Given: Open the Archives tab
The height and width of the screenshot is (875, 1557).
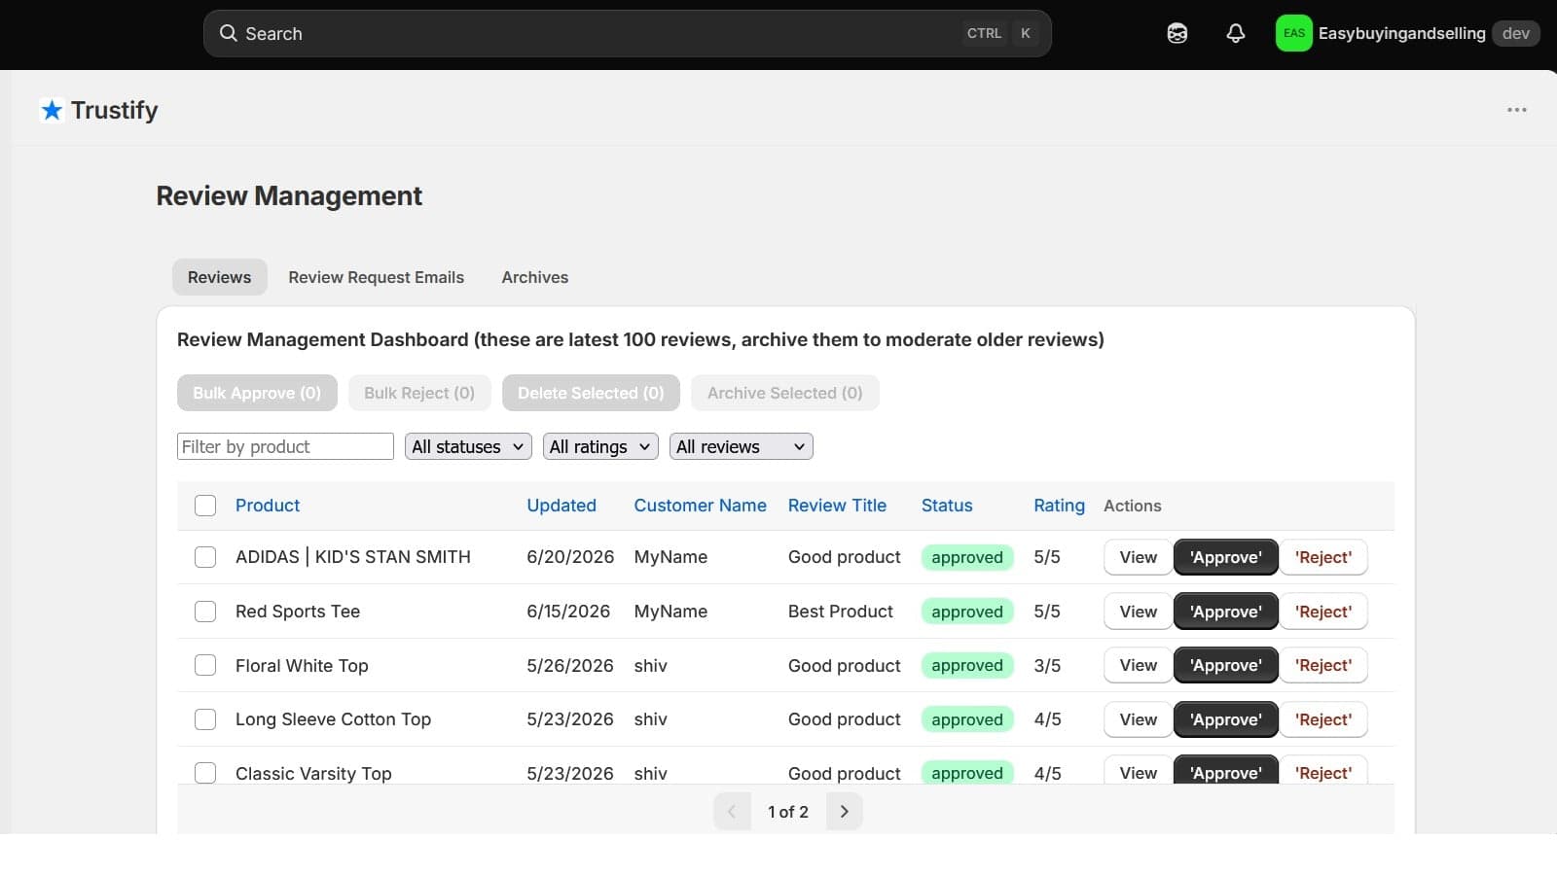Looking at the screenshot, I should [x=534, y=277].
